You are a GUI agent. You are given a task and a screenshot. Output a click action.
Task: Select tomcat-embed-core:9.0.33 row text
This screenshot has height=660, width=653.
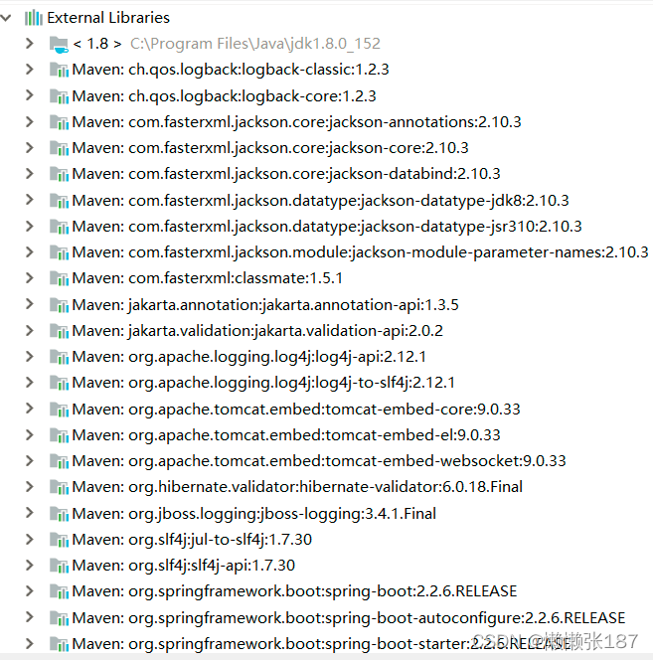[296, 410]
